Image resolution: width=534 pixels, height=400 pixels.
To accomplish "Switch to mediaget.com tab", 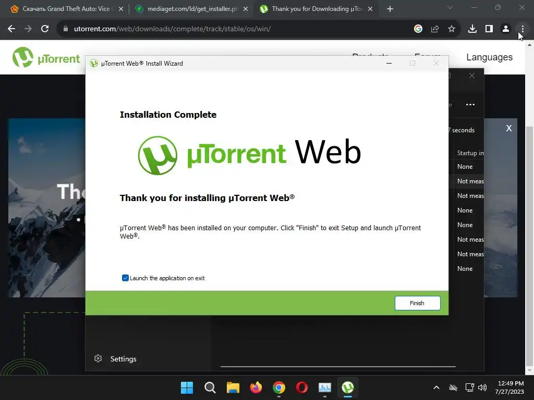I will [x=191, y=9].
